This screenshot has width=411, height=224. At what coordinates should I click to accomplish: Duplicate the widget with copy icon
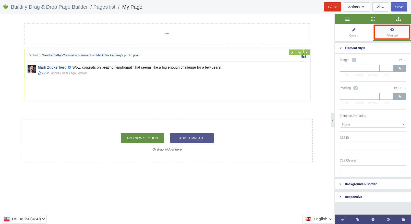299,52
